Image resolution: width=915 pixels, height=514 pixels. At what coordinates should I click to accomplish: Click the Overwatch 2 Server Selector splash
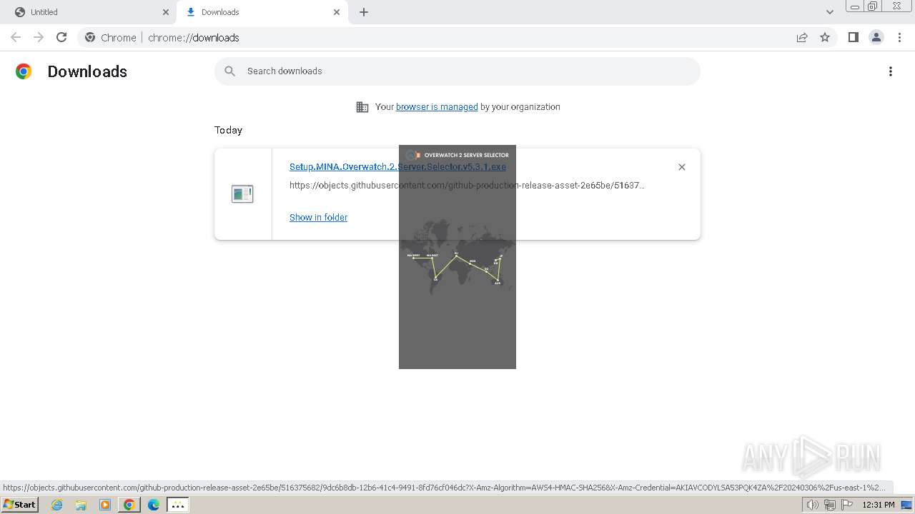point(457,257)
